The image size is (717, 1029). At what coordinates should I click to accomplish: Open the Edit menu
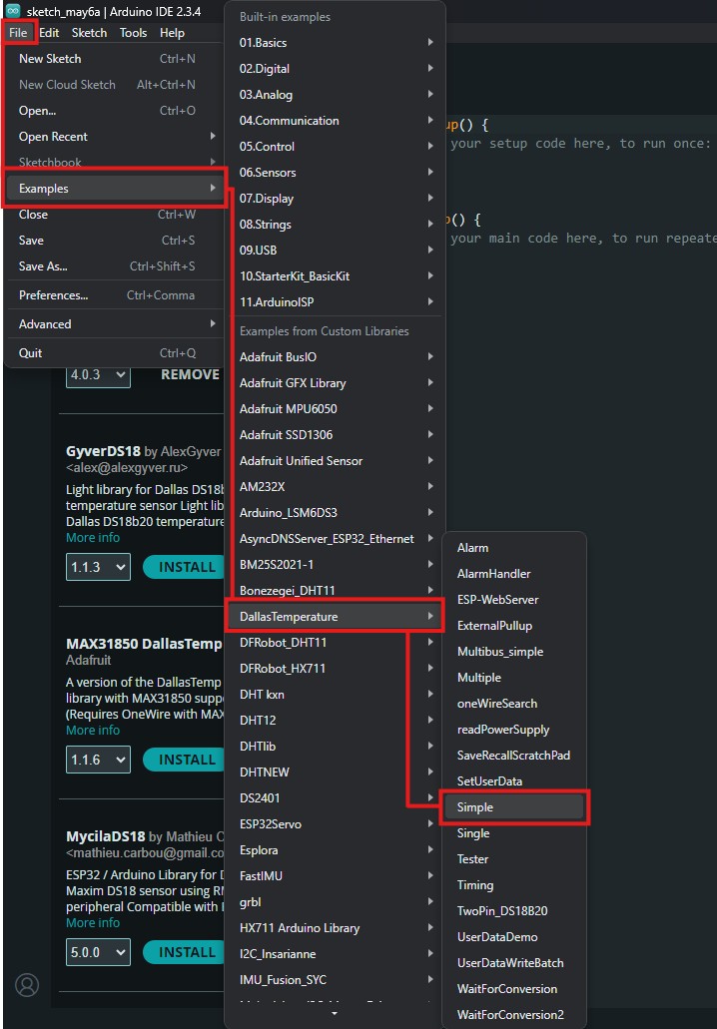pos(49,33)
